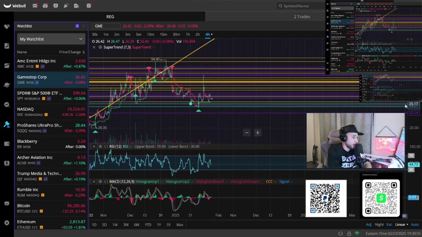Click the Symbol/Name search field
Viewport: 422px width, 237px height.
coord(301,6)
